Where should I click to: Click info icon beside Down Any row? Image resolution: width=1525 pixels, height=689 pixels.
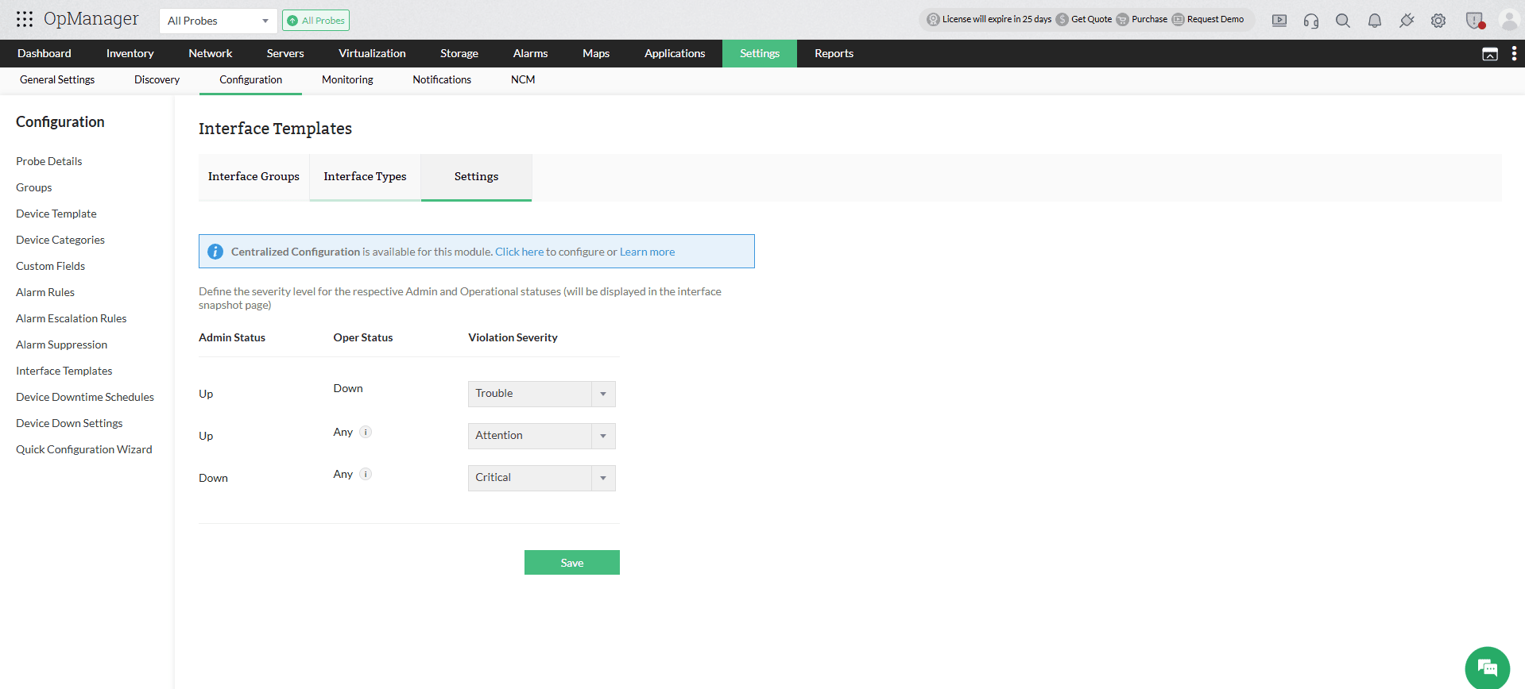366,474
